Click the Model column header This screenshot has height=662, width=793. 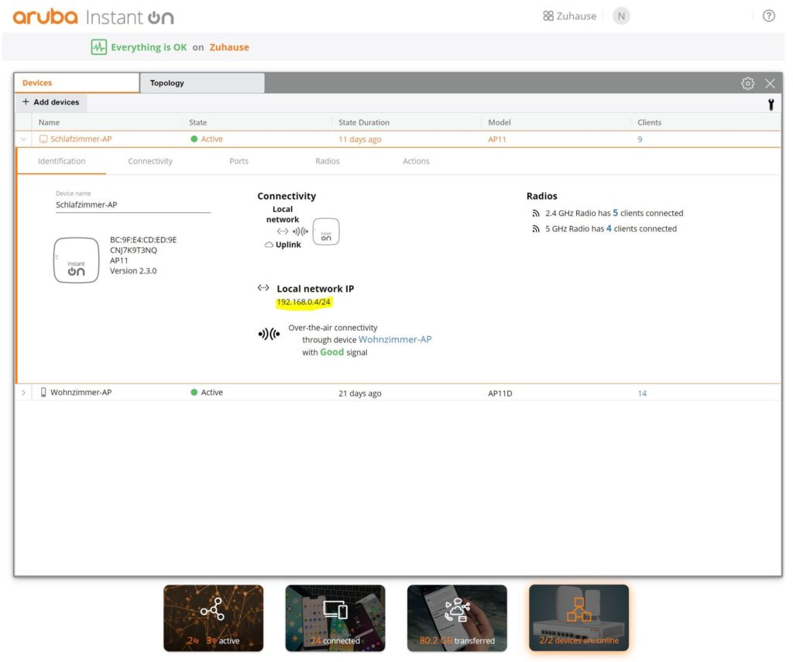[x=499, y=122]
